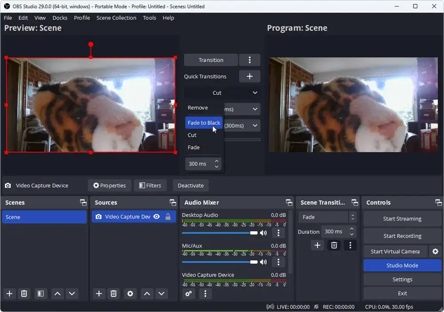Open the Desktop Audio kebab menu

coord(278,233)
